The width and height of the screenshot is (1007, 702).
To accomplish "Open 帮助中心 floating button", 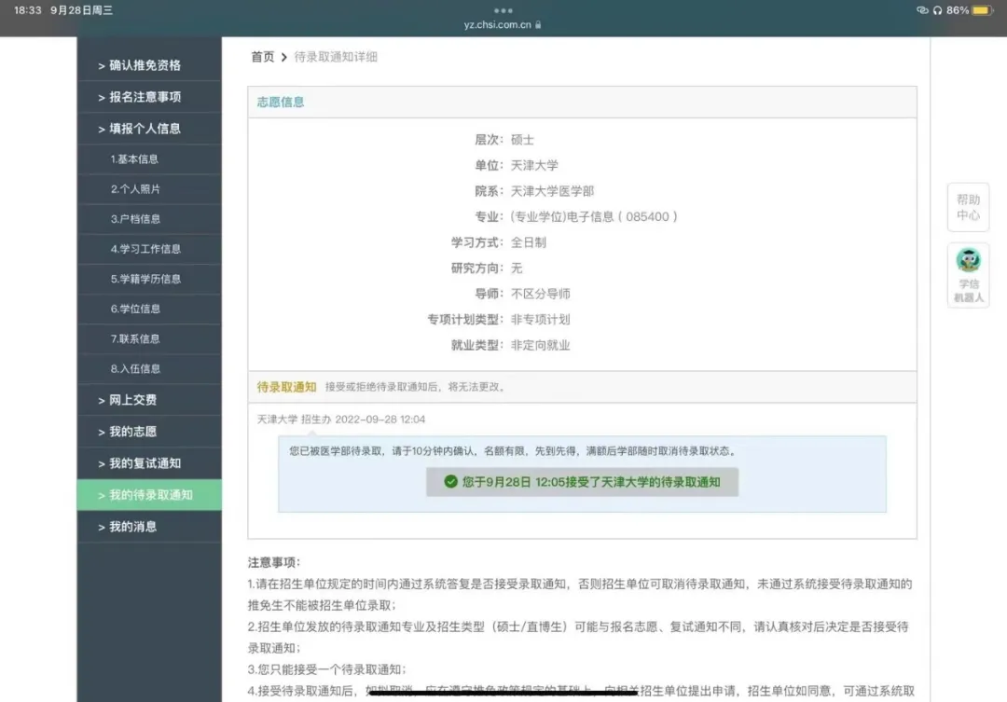I will pyautogui.click(x=968, y=208).
